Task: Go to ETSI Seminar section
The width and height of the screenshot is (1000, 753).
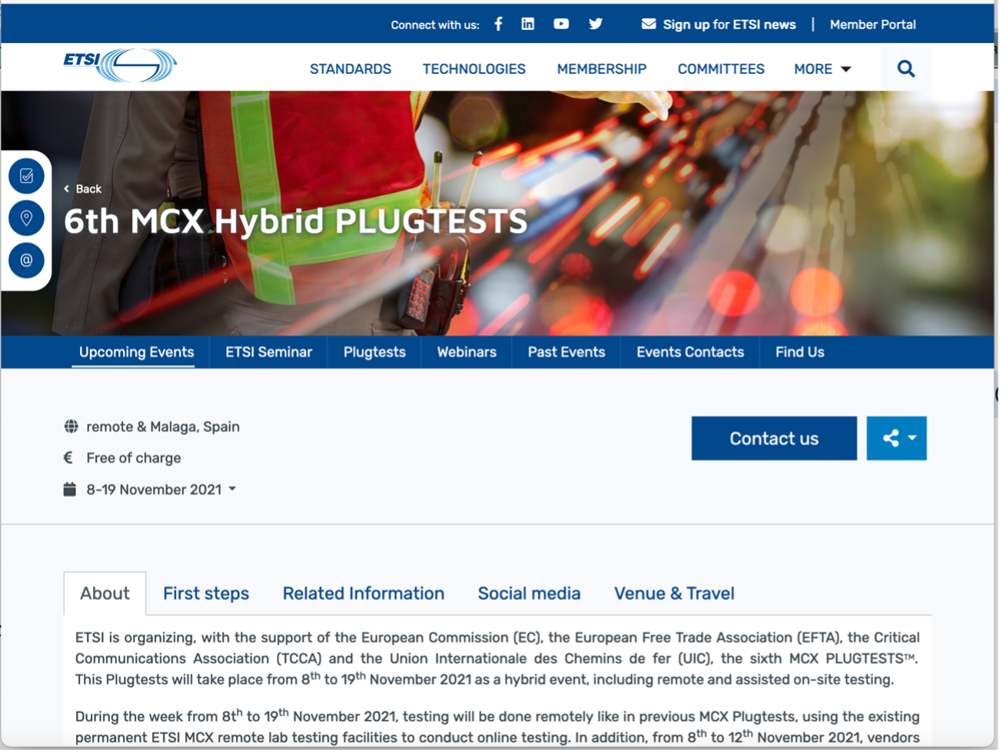Action: pos(269,352)
